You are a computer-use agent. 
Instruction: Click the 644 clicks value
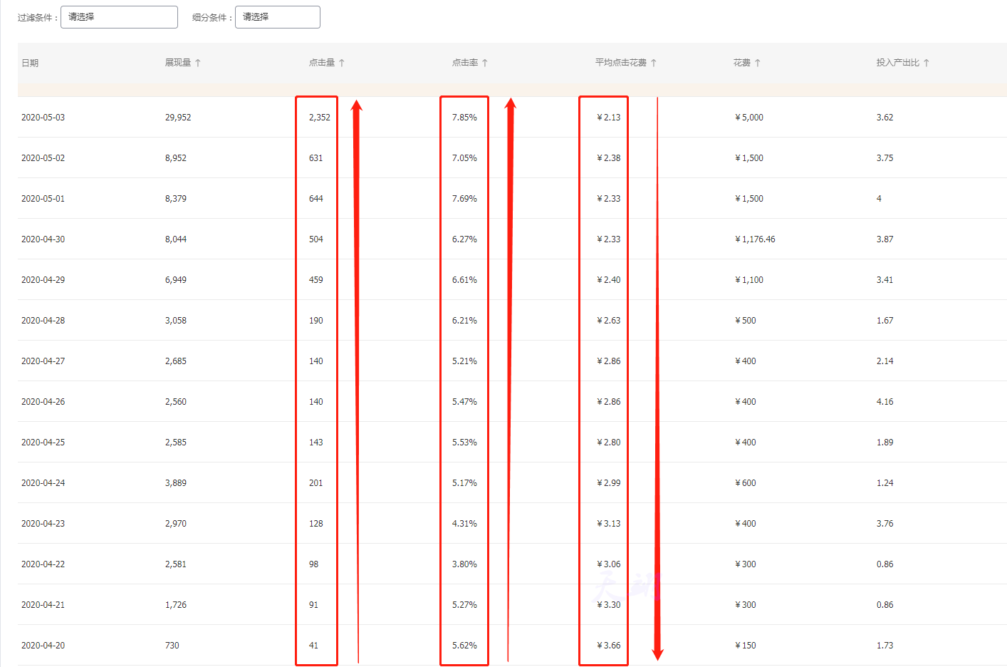pyautogui.click(x=316, y=199)
